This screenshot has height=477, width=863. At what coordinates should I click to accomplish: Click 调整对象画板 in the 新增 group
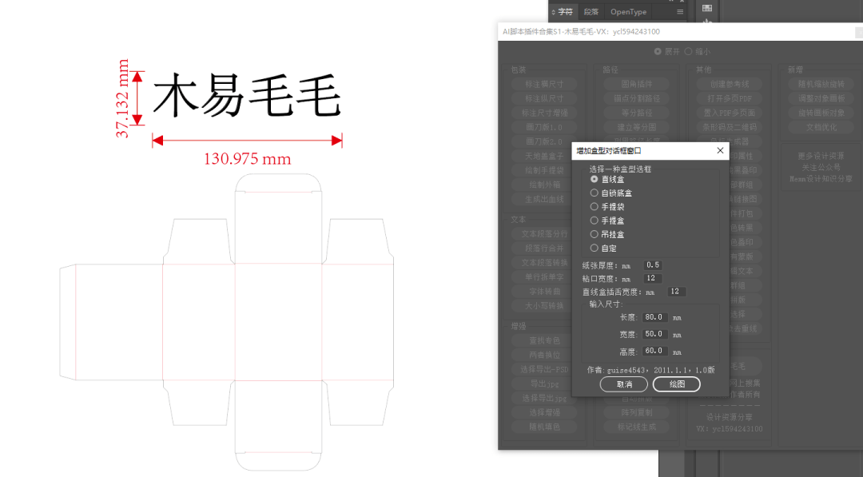click(821, 98)
